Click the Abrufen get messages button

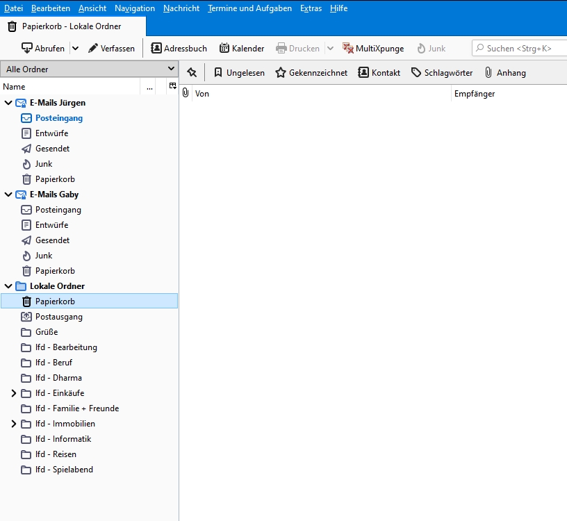click(43, 48)
